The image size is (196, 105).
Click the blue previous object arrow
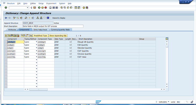(6, 18)
